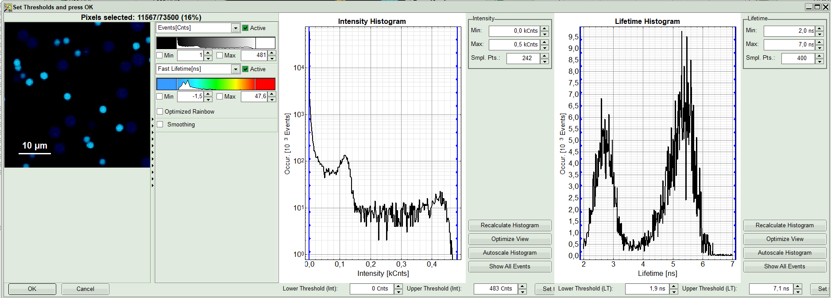
Task: Turn on the Smoothing checkbox
Action: pos(160,124)
